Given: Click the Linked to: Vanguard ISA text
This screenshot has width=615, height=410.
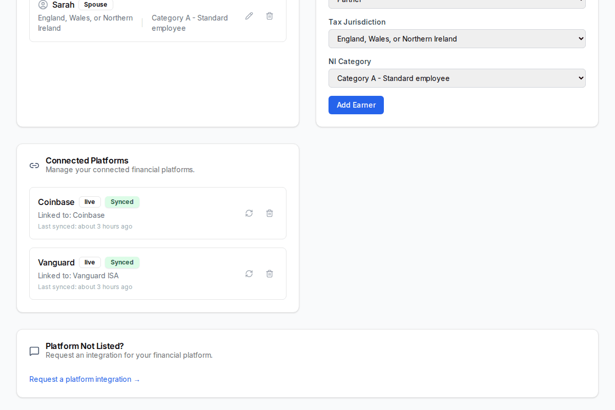Looking at the screenshot, I should (x=78, y=276).
